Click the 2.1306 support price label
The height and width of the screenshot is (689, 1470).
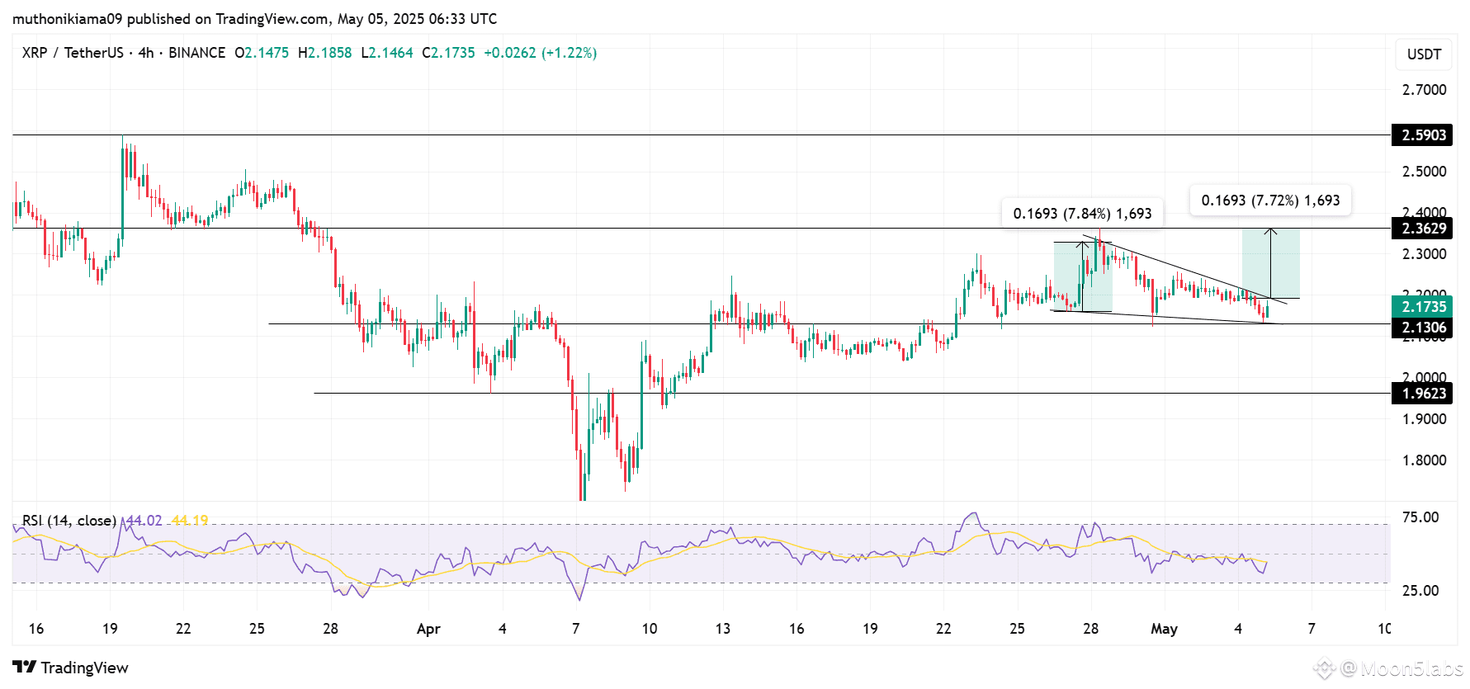pos(1424,328)
